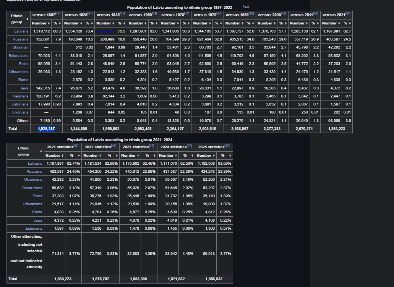Image resolution: width=394 pixels, height=287 pixels.
Task: Sort by census 1959 % column
Action: coord(154,23)
